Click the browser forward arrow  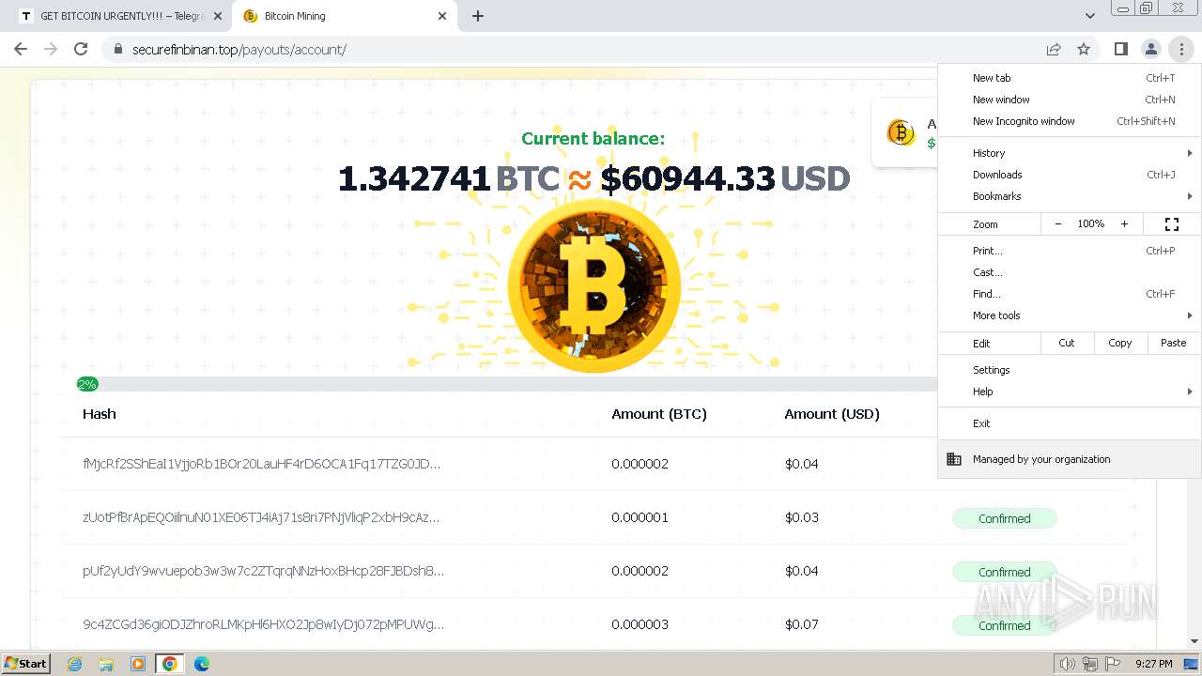(51, 49)
